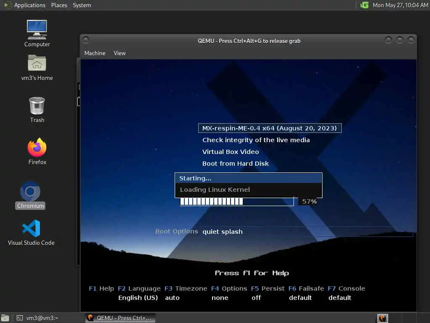
Task: Click the QEMU window menu button at title bar left
Action: click(86, 40)
